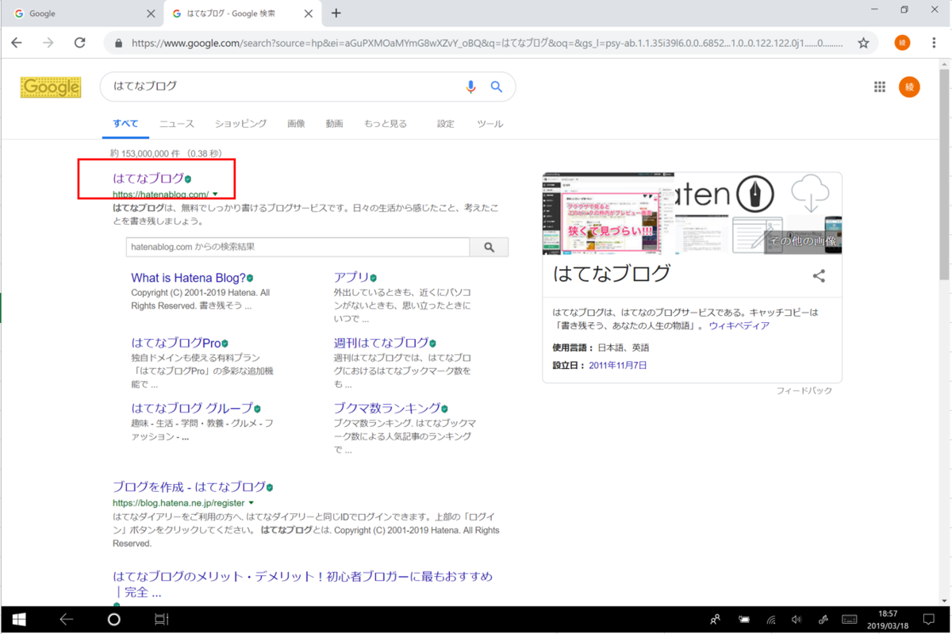
Task: Open the ブクマ数ランキング sitelink
Action: [387, 408]
